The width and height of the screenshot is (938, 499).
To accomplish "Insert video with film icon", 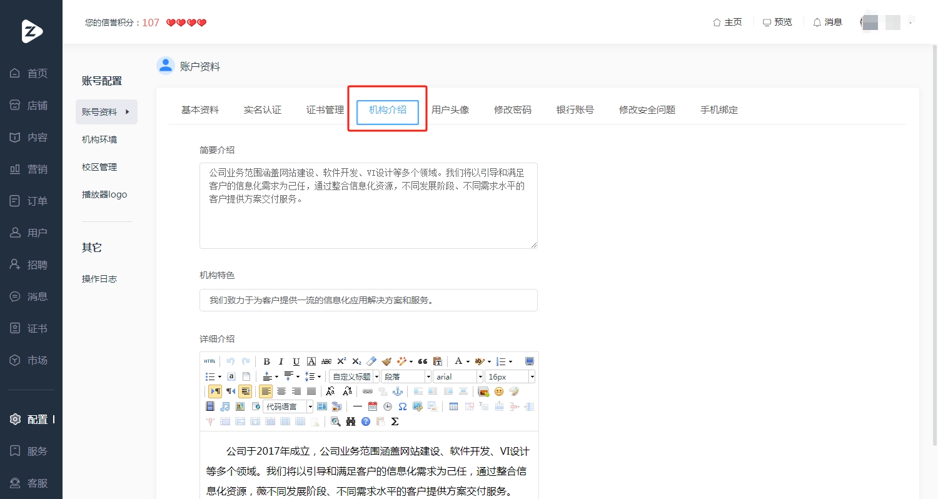I will coord(209,406).
